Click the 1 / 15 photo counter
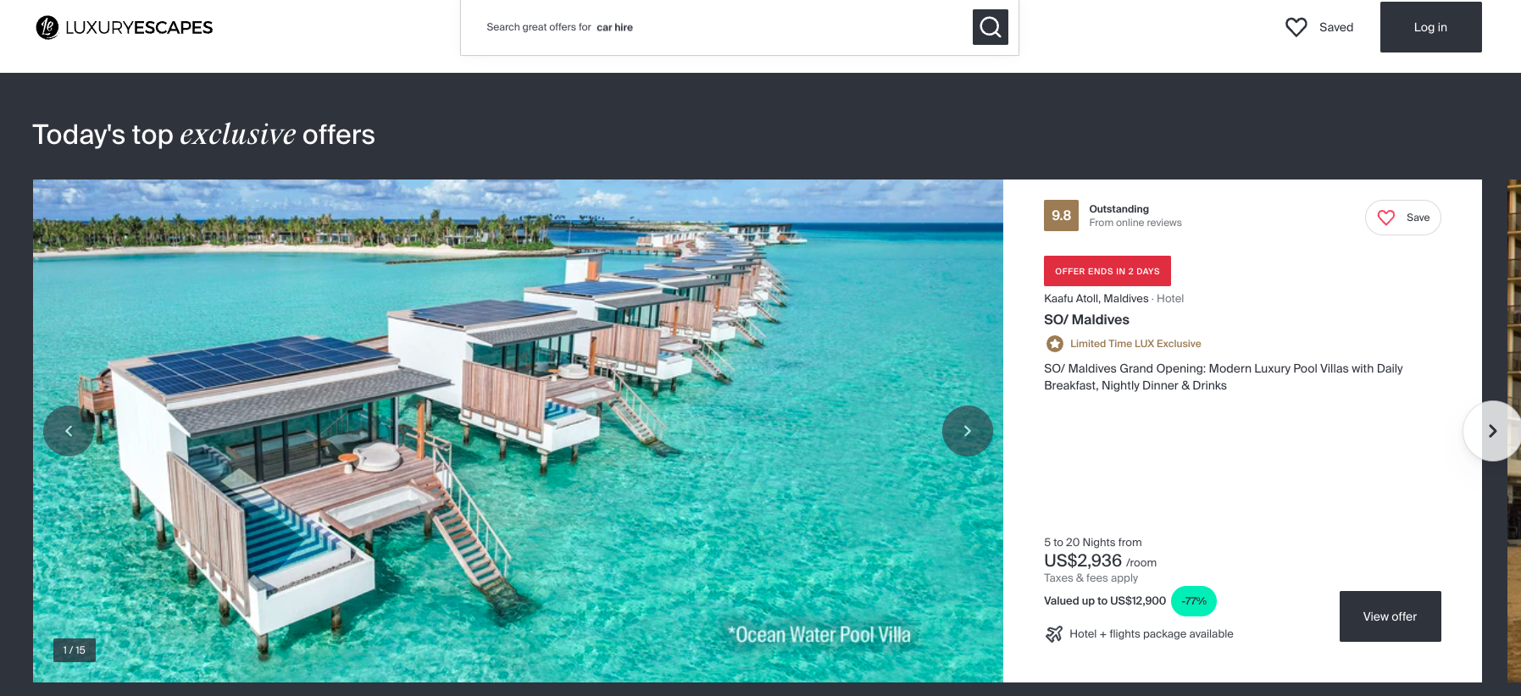Image resolution: width=1521 pixels, height=696 pixels. click(75, 650)
